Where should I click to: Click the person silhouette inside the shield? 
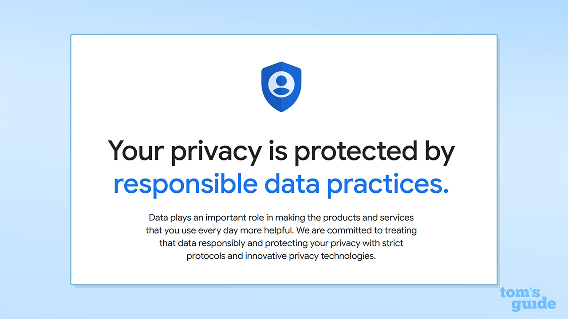coord(281,83)
